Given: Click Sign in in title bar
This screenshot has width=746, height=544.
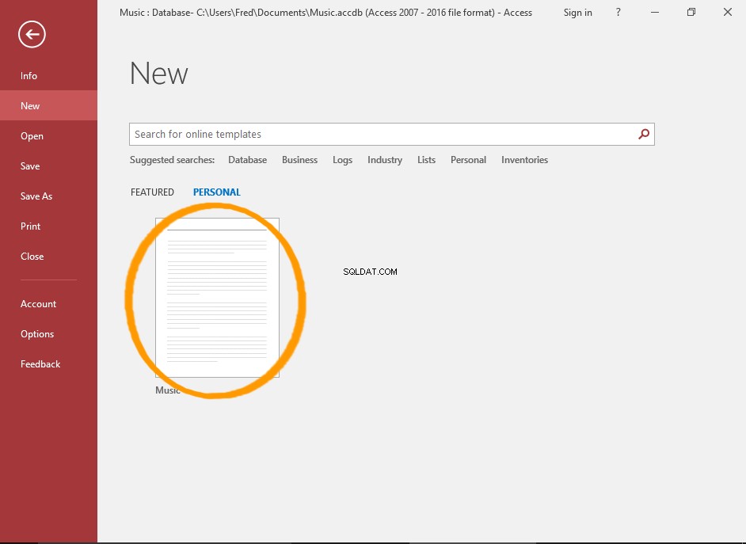Looking at the screenshot, I should click(577, 13).
